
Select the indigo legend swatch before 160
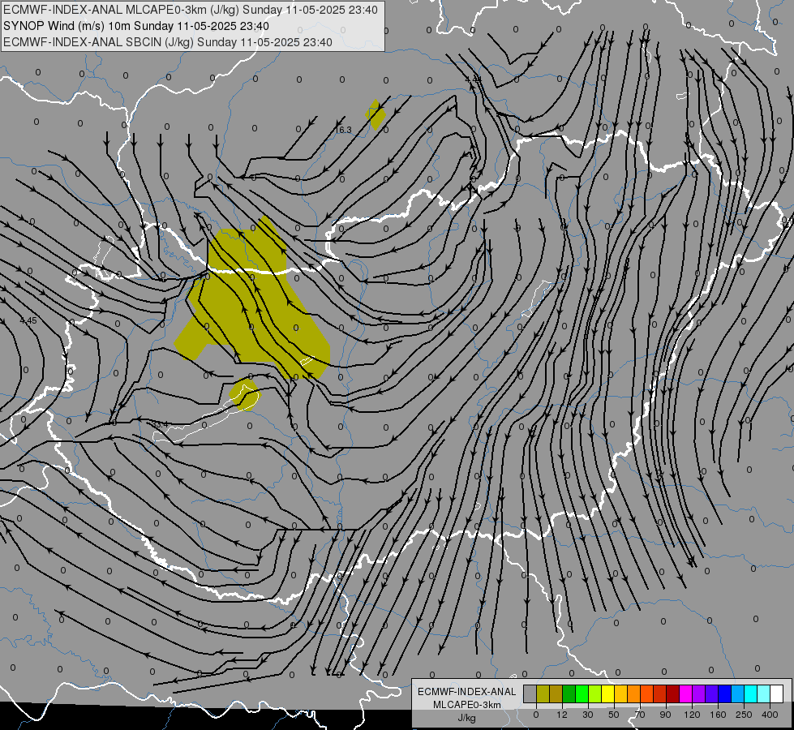[712, 693]
